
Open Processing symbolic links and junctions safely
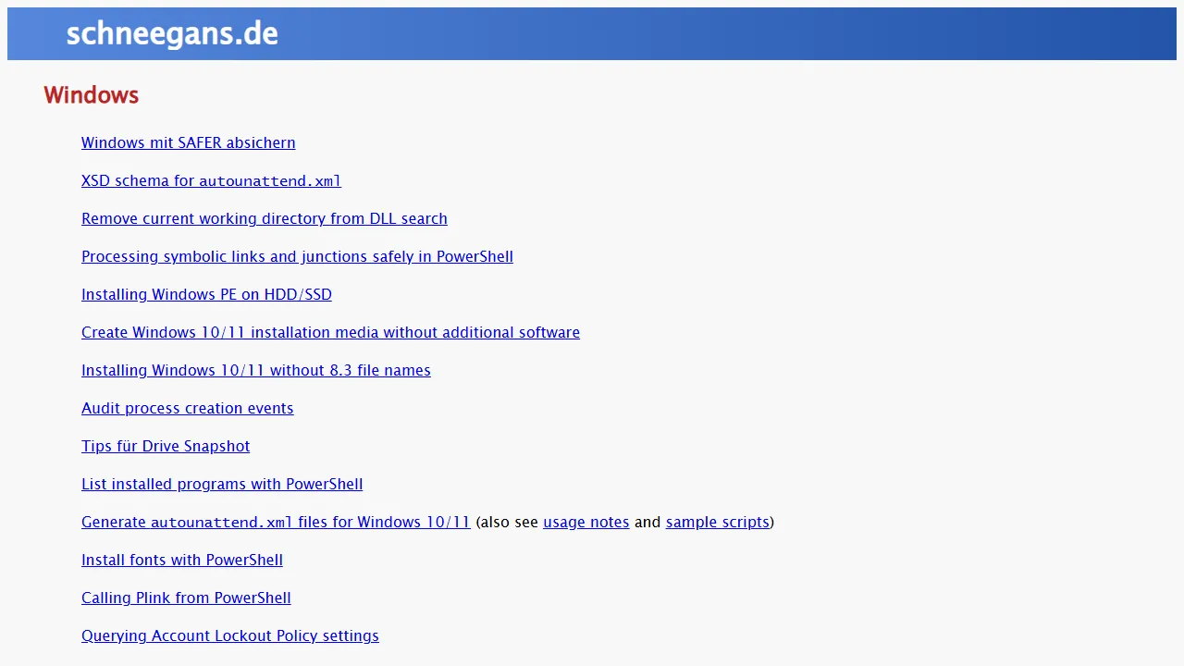click(x=297, y=256)
